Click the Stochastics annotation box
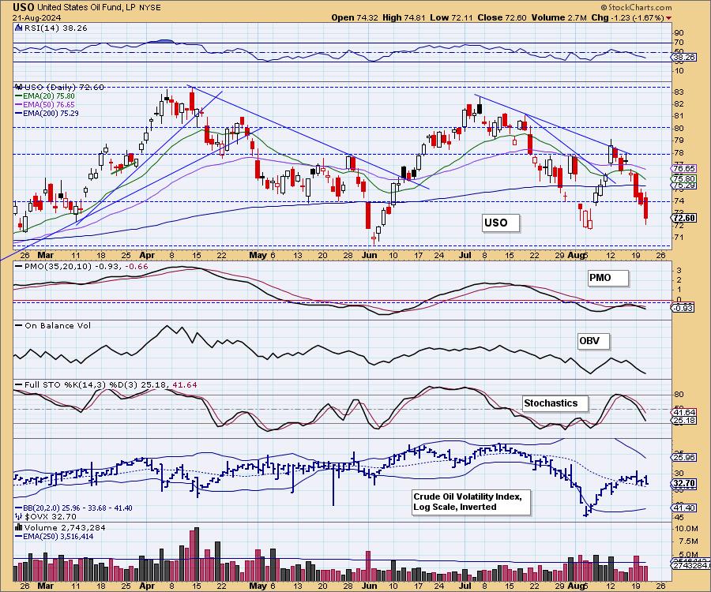The width and height of the screenshot is (711, 592). [x=555, y=403]
